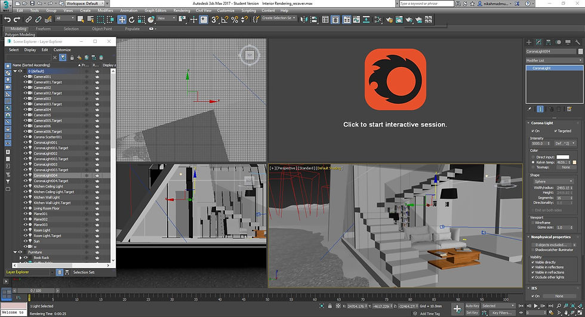The height and width of the screenshot is (317, 585).
Task: Activate the Select and Rotate tool
Action: pyautogui.click(x=132, y=19)
